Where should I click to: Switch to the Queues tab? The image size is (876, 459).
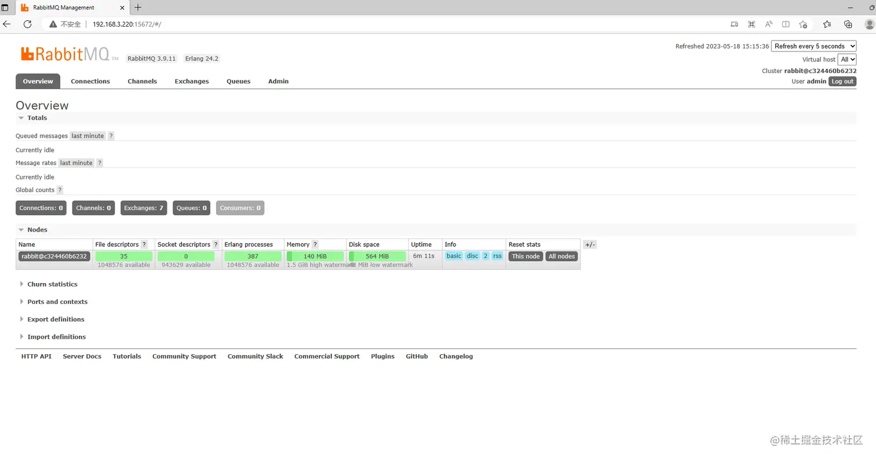coord(239,82)
